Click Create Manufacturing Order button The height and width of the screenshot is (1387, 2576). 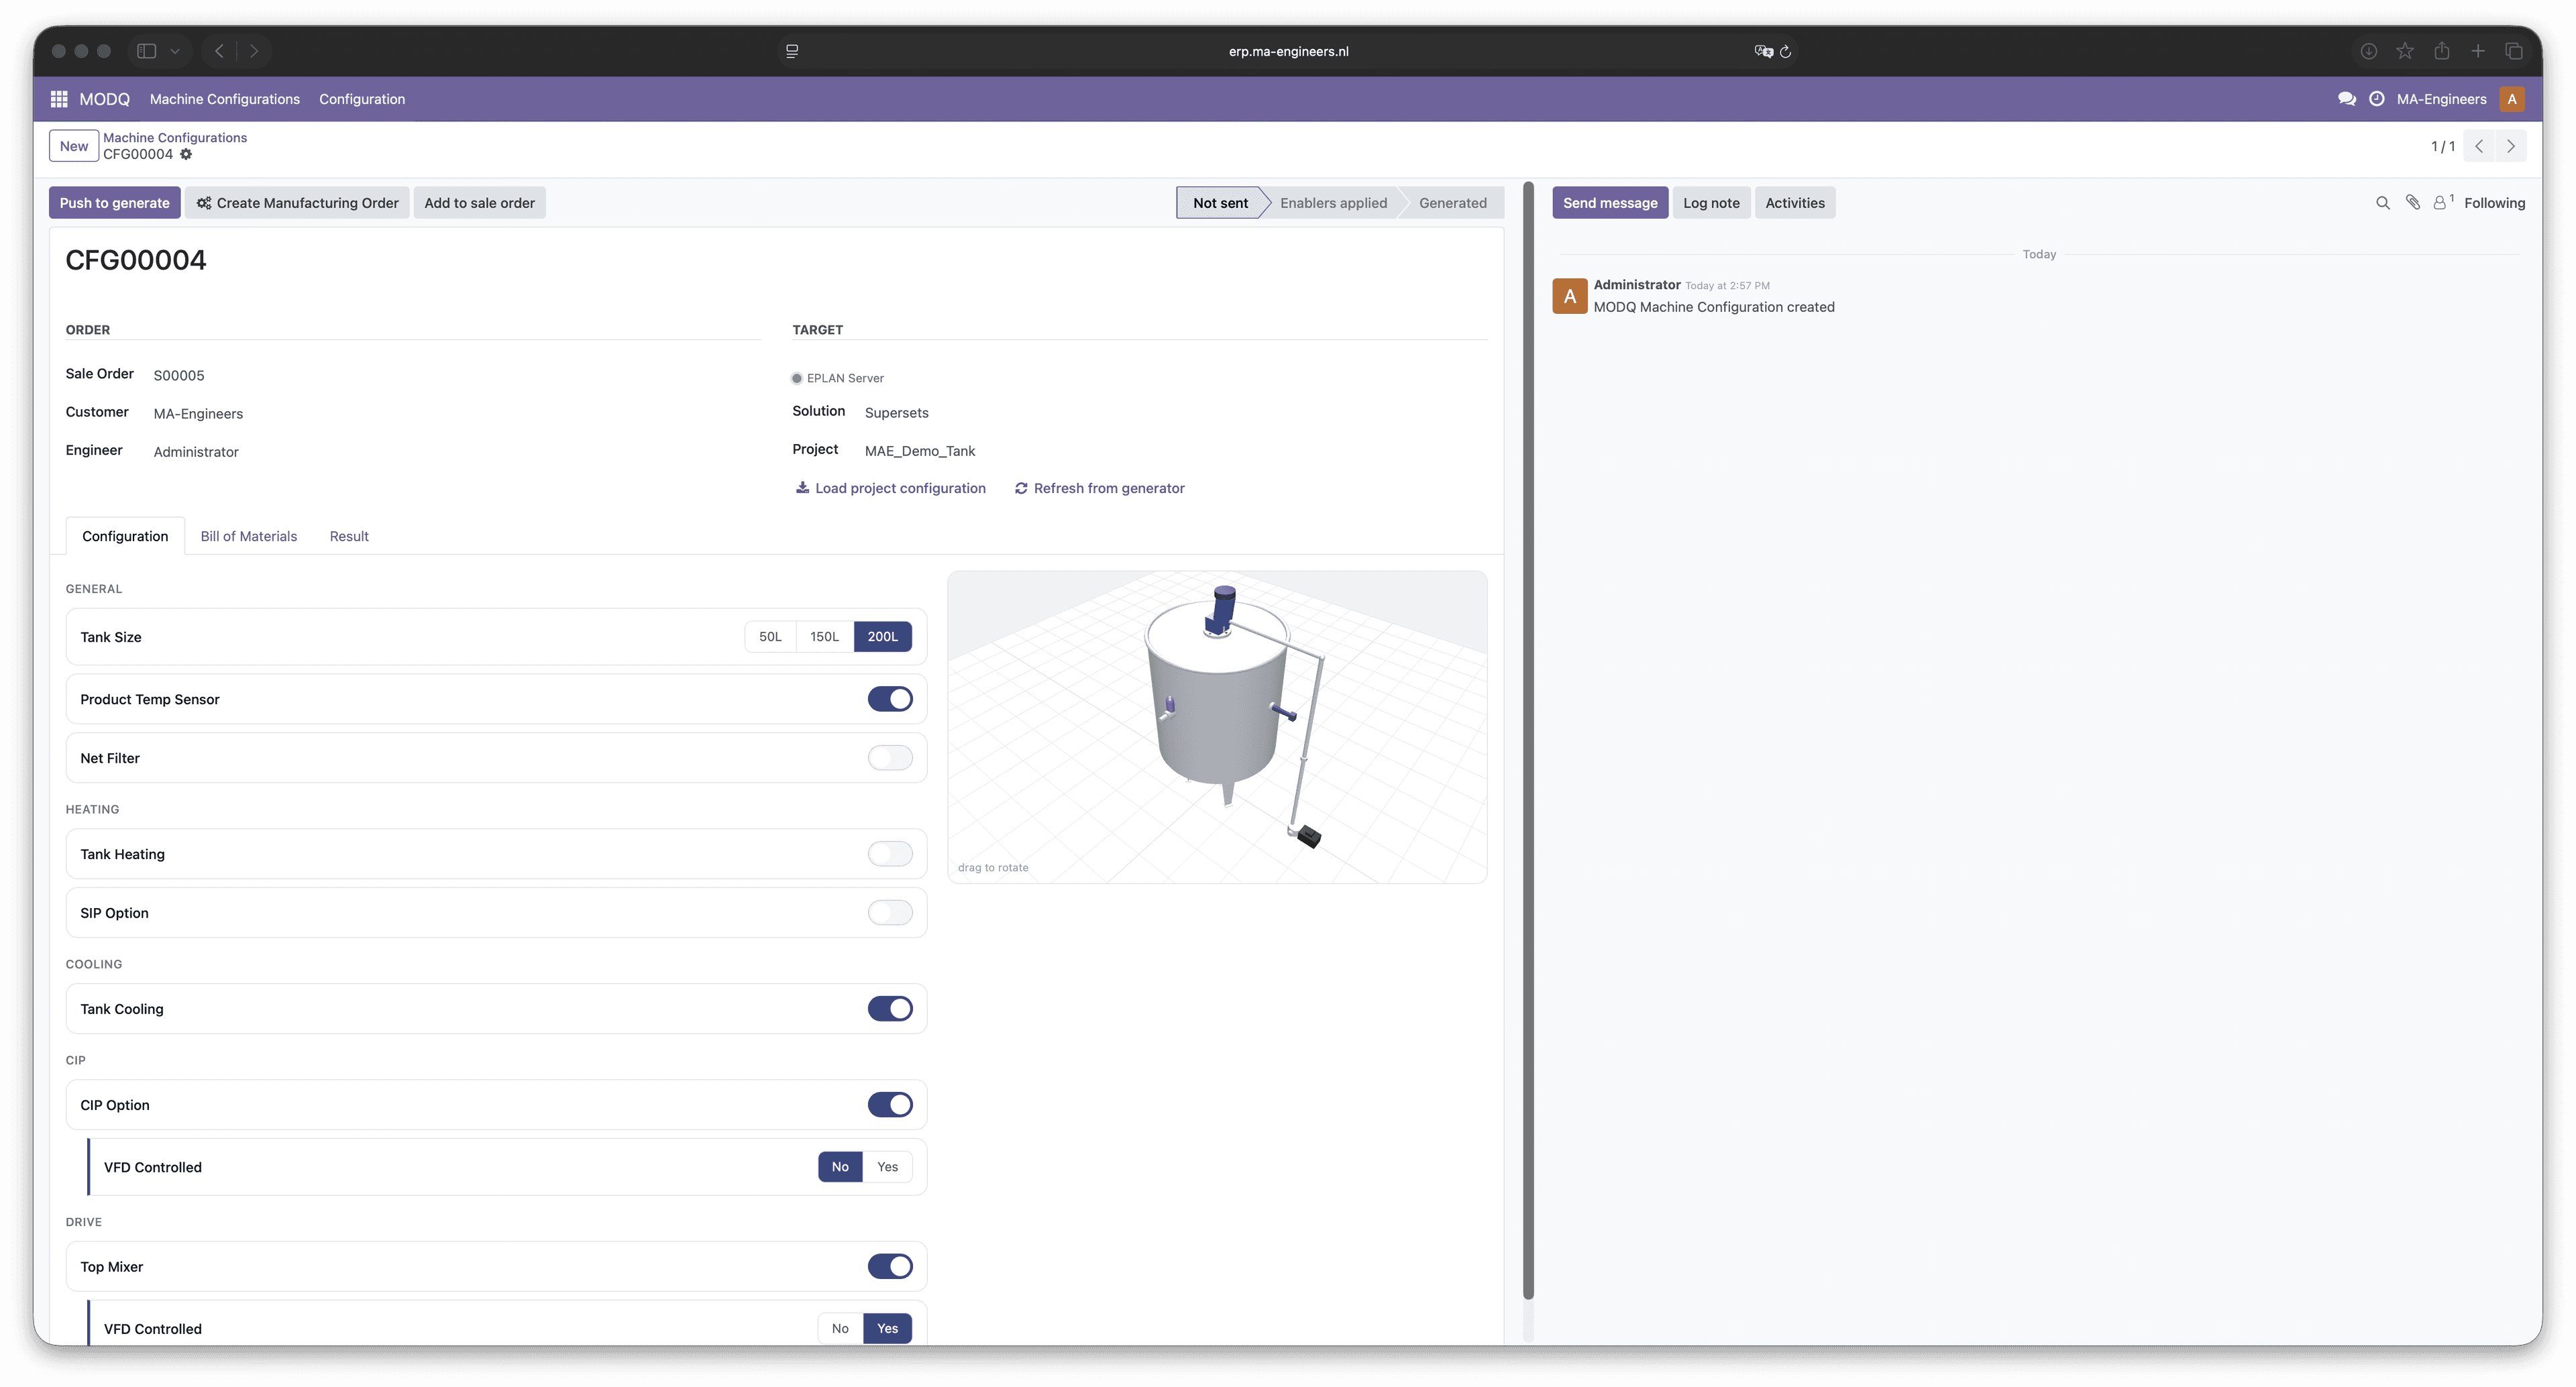pyautogui.click(x=297, y=203)
